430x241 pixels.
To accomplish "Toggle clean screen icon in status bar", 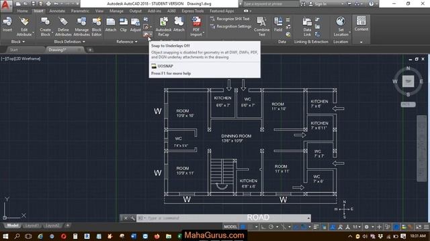I will click(419, 227).
